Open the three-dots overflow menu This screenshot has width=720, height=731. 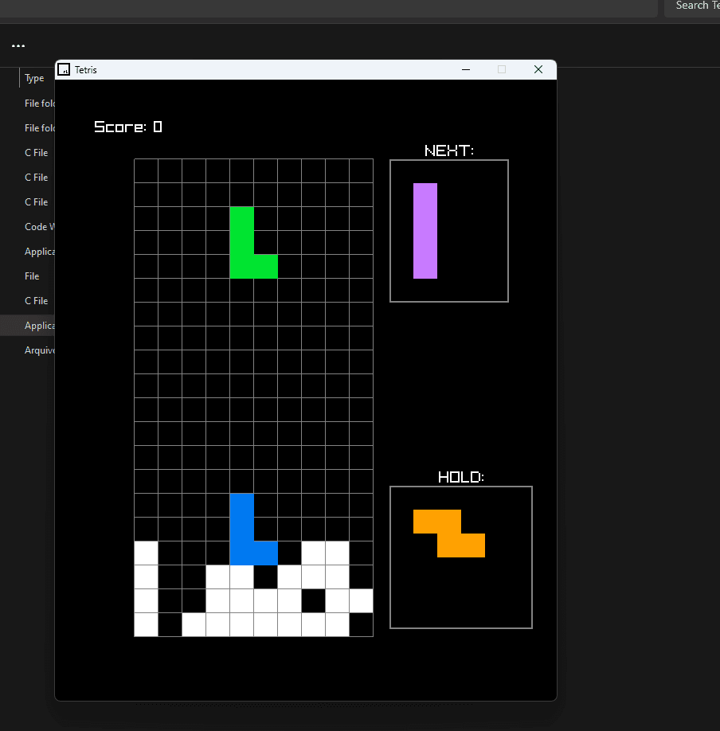18,45
